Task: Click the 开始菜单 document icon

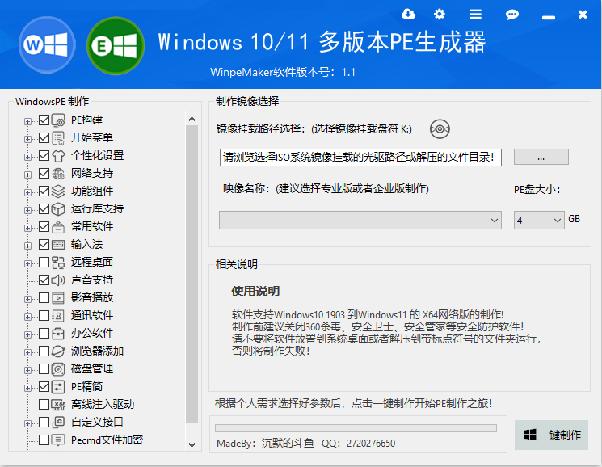Action: 58,138
